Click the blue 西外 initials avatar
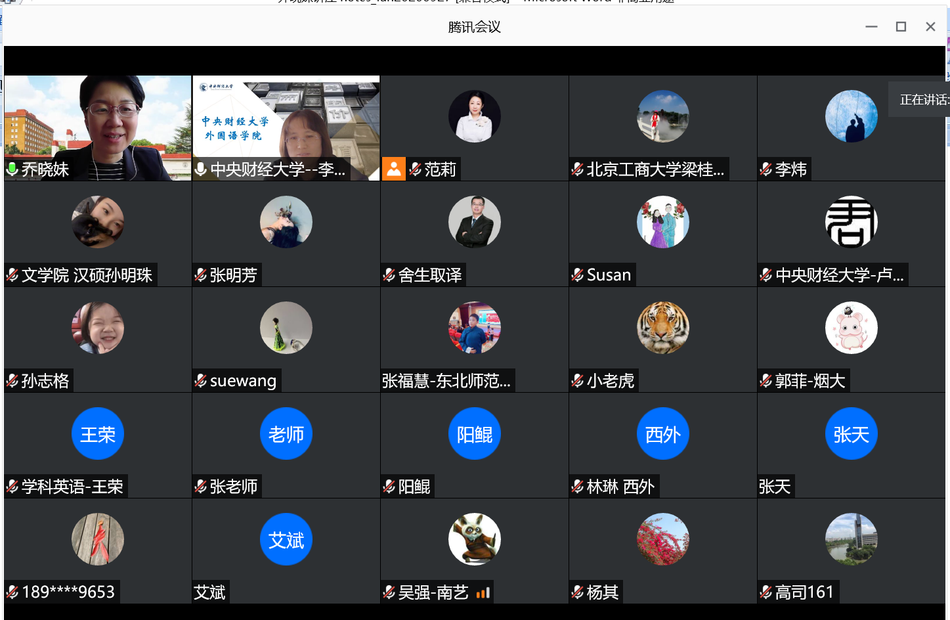 coord(663,433)
